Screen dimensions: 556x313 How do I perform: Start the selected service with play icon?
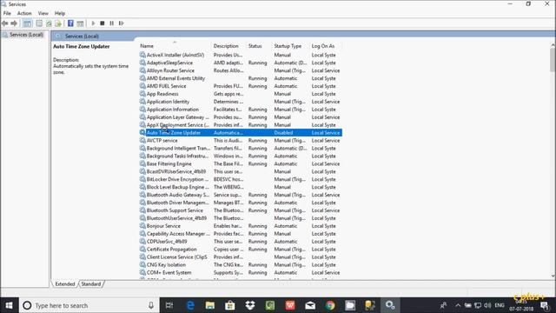tap(93, 23)
